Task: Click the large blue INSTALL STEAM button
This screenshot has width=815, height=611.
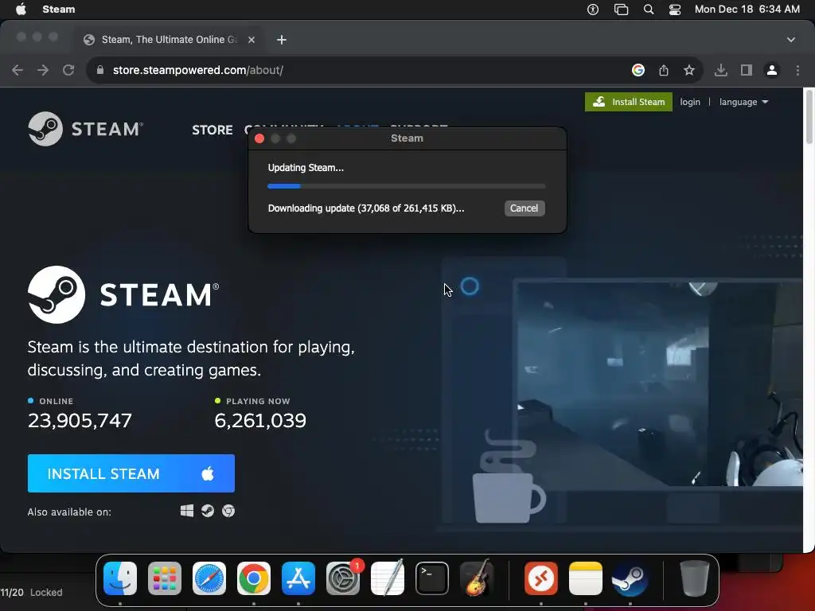Action: point(131,473)
